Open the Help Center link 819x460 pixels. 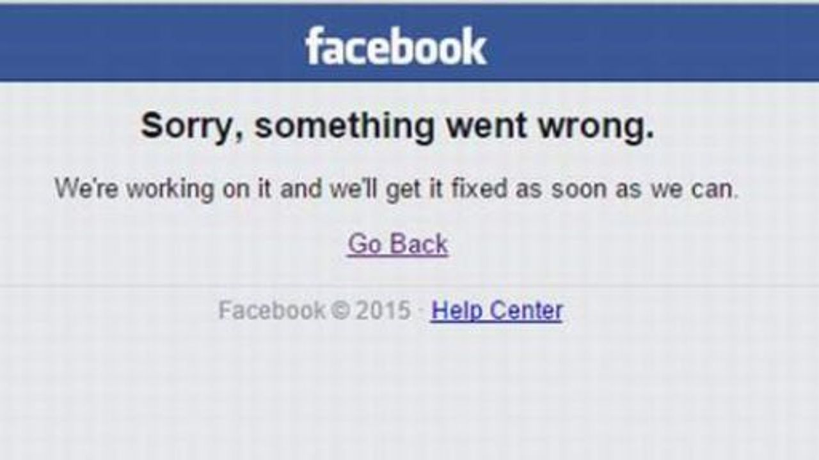(x=497, y=310)
